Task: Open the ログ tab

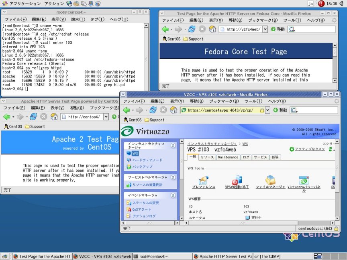Action: pyautogui.click(x=246, y=157)
